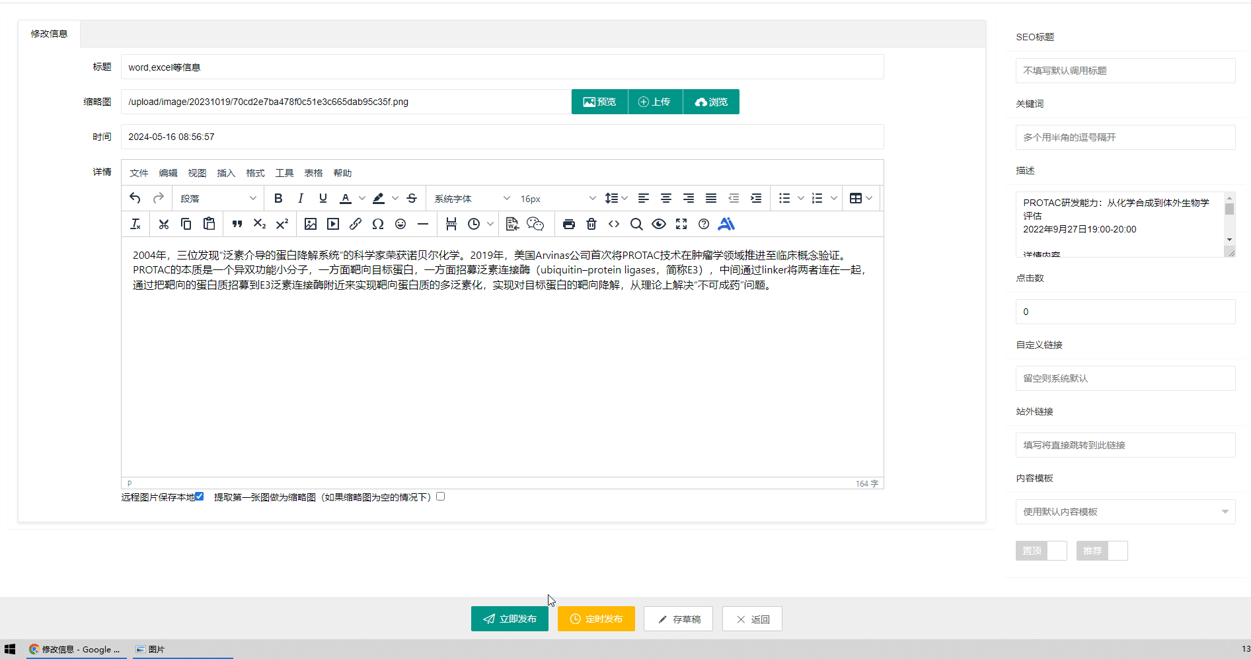The height and width of the screenshot is (659, 1251).
Task: Insert a horizontal line
Action: click(423, 224)
